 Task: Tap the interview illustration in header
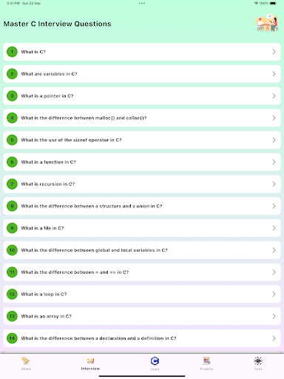267,23
